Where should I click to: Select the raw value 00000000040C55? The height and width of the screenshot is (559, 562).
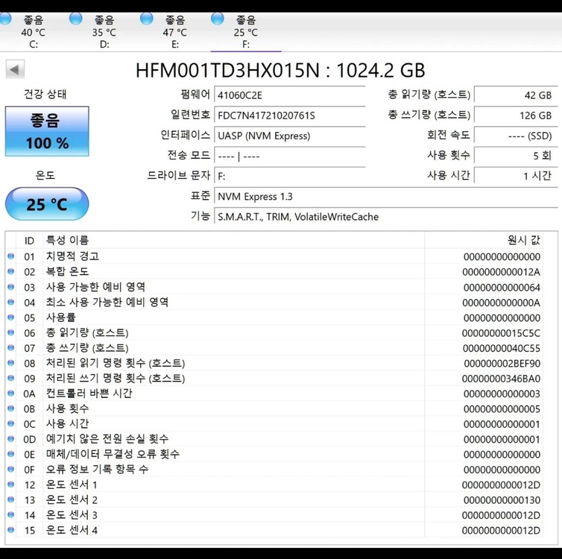pos(502,348)
